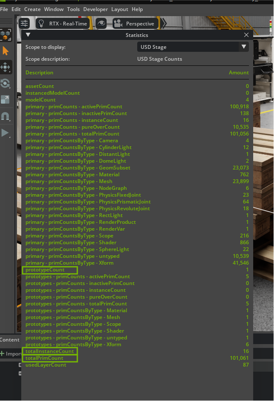This screenshot has width=274, height=401.
Task: Select the Rotate tool
Action: [6, 83]
